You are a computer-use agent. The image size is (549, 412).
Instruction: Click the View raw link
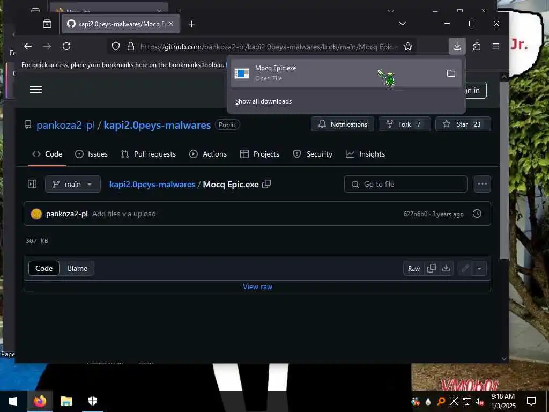[257, 286]
